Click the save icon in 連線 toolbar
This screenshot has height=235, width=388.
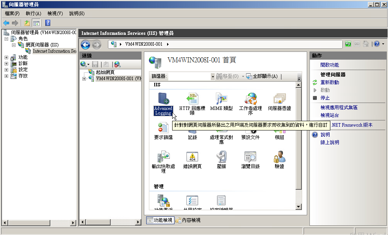point(95,64)
